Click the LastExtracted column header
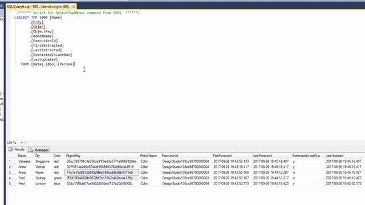This screenshot has height=205, width=365. 262,155
